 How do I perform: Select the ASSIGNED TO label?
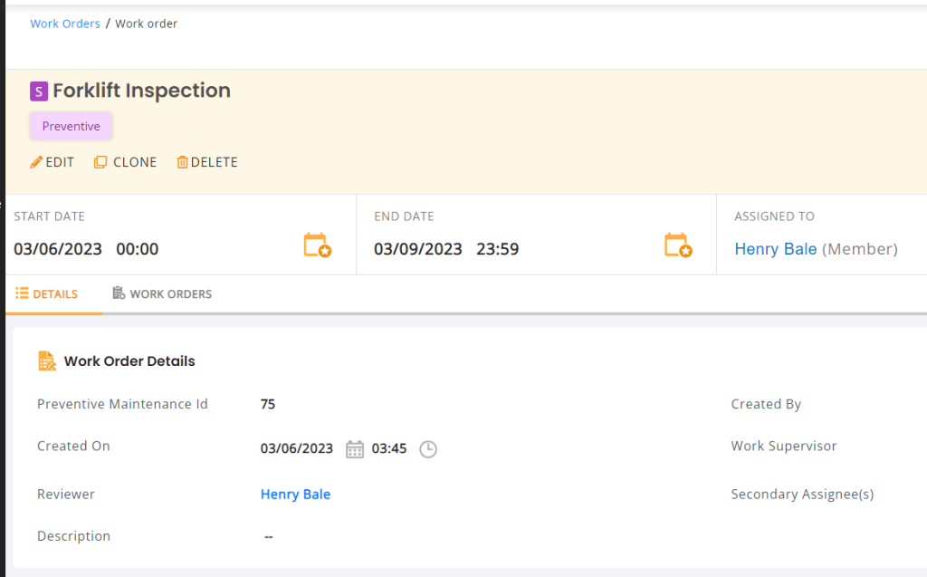click(x=775, y=216)
